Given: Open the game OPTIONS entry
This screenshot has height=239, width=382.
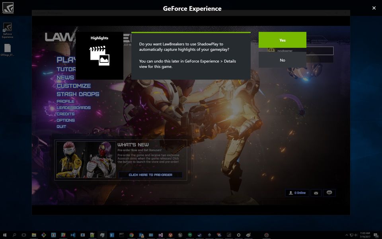Looking at the screenshot, I should [x=66, y=120].
